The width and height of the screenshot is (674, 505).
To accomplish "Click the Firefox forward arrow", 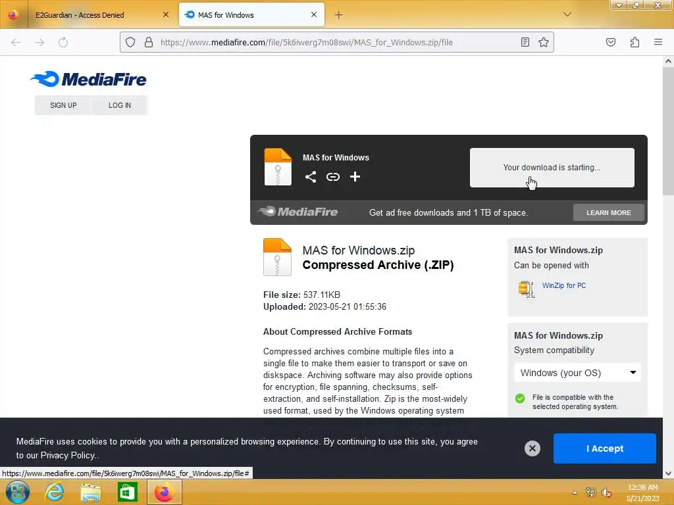I will [39, 43].
